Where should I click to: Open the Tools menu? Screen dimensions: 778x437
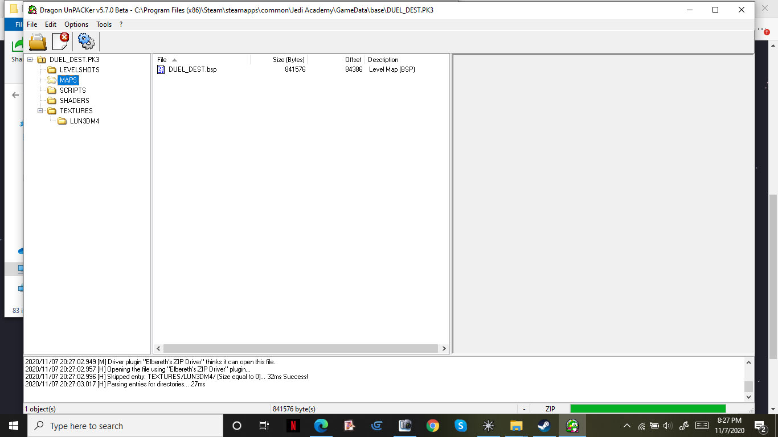point(104,24)
